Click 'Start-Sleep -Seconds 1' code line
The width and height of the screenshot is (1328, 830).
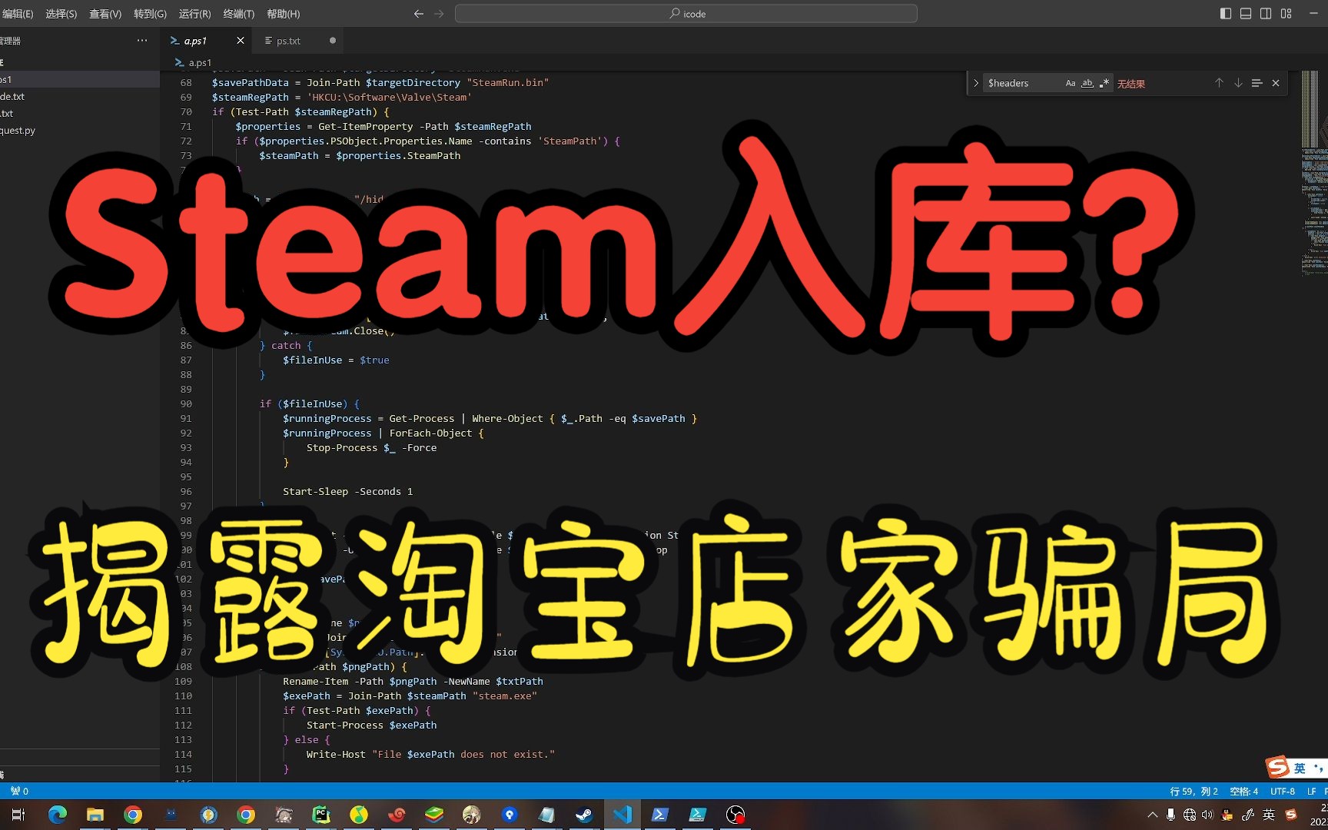(347, 491)
